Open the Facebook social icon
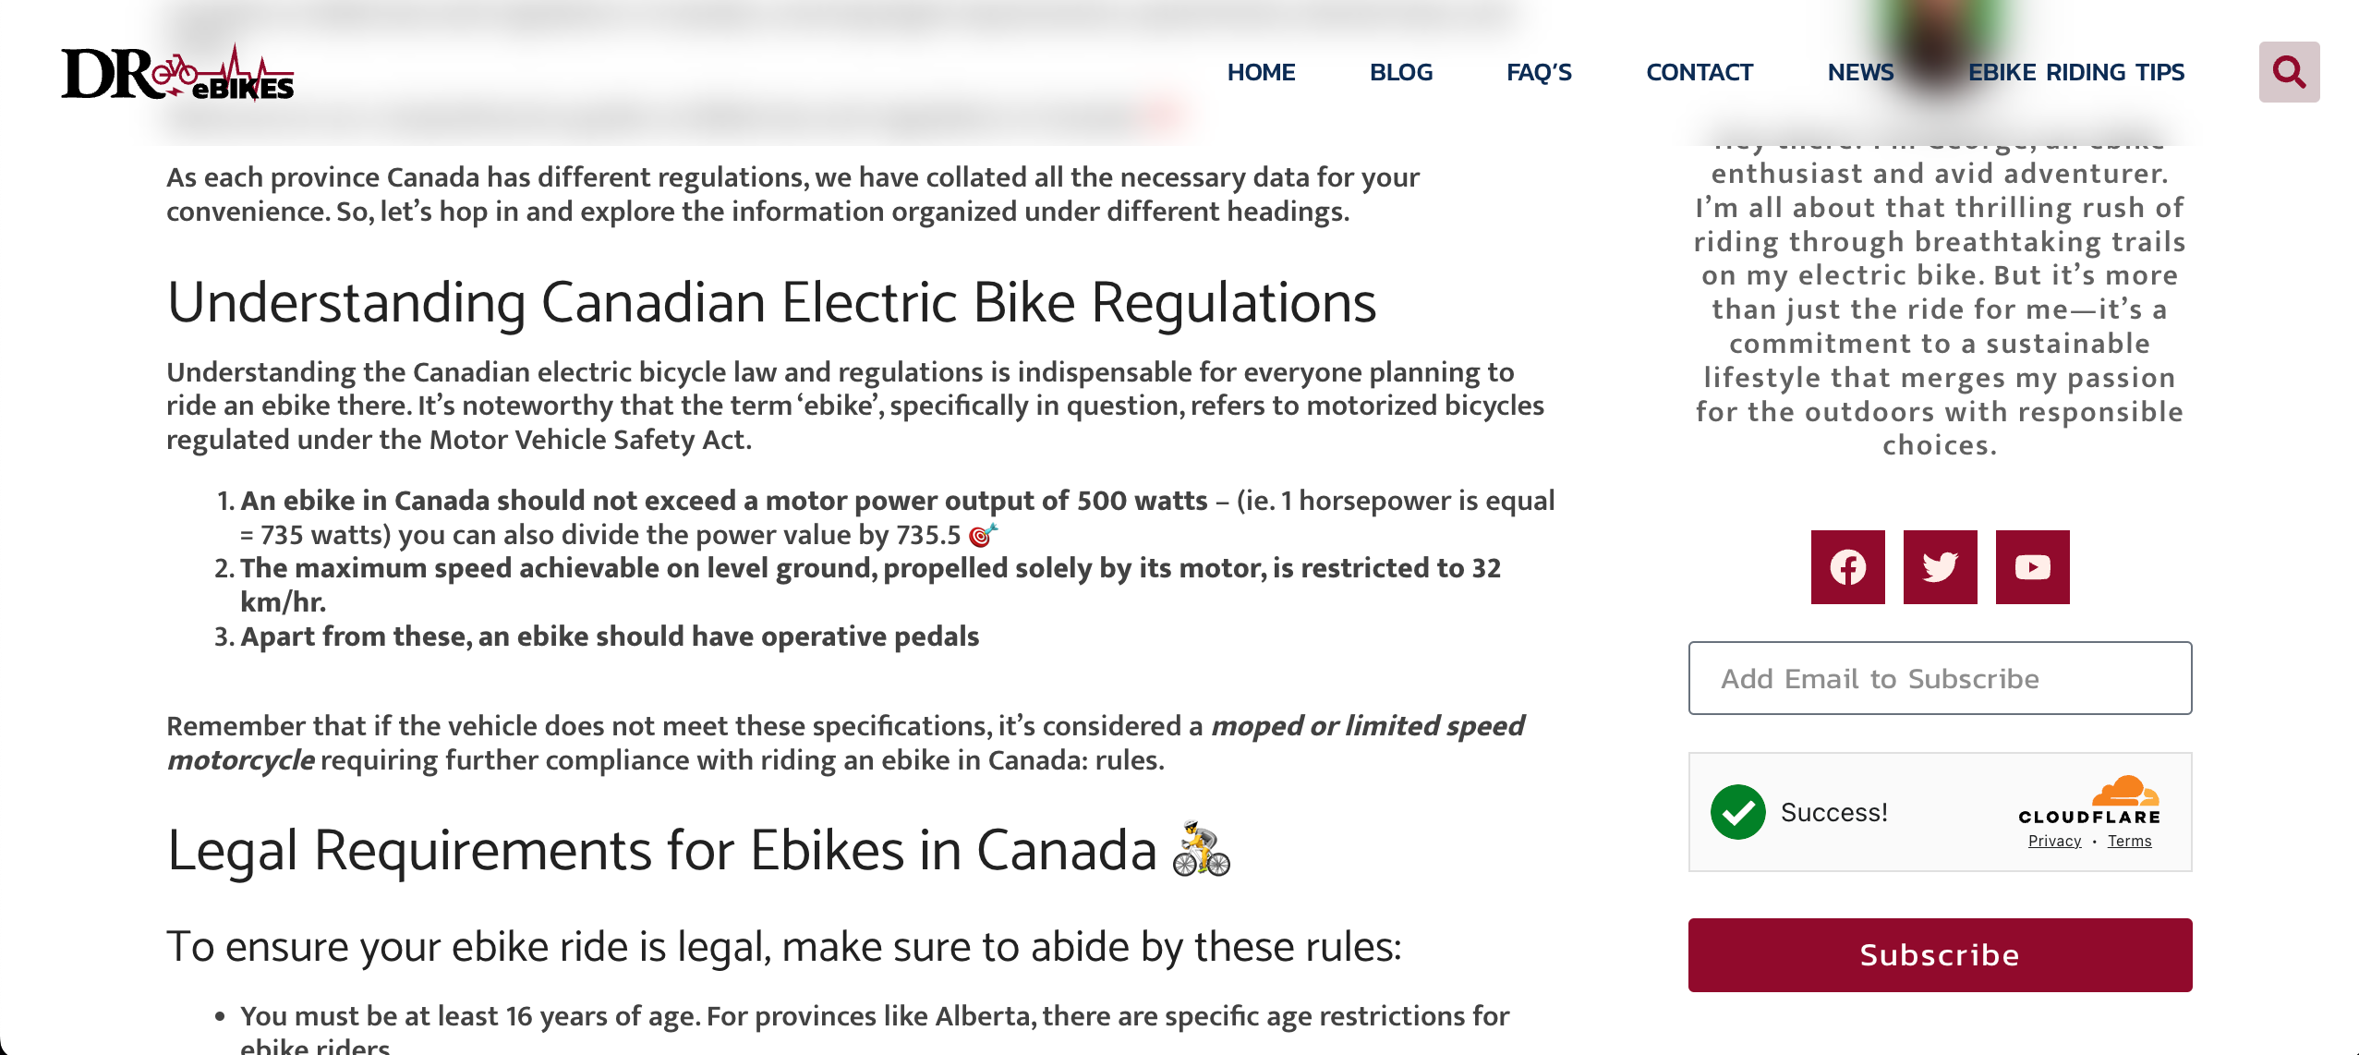The width and height of the screenshot is (2359, 1055). [x=1847, y=567]
